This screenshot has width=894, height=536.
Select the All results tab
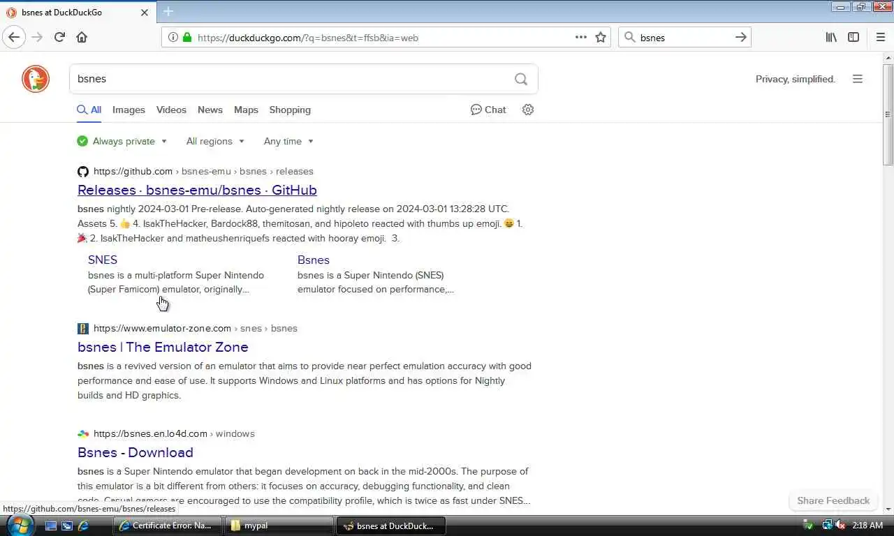[x=89, y=110]
